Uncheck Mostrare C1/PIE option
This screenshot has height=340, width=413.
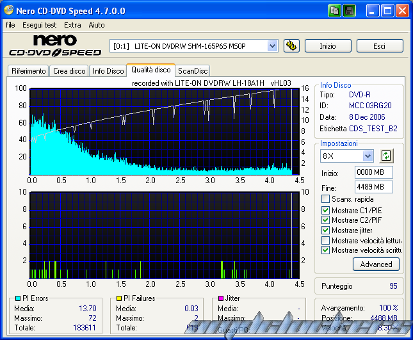pos(326,210)
